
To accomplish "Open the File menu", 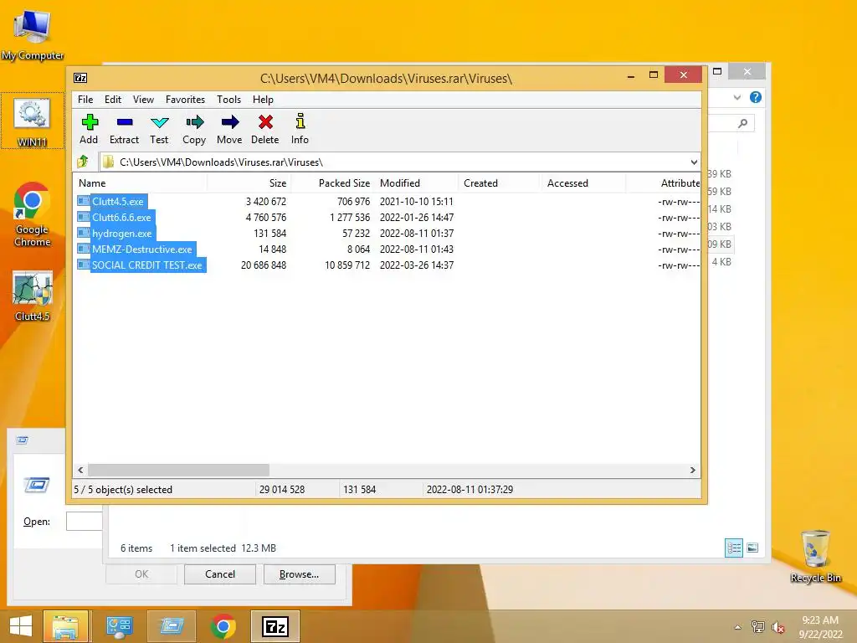I will pyautogui.click(x=85, y=100).
